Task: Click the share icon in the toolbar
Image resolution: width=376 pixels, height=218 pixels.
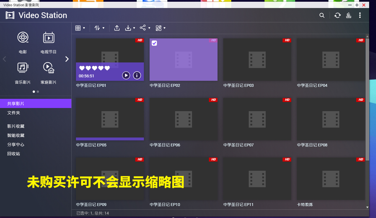Action: [143, 28]
